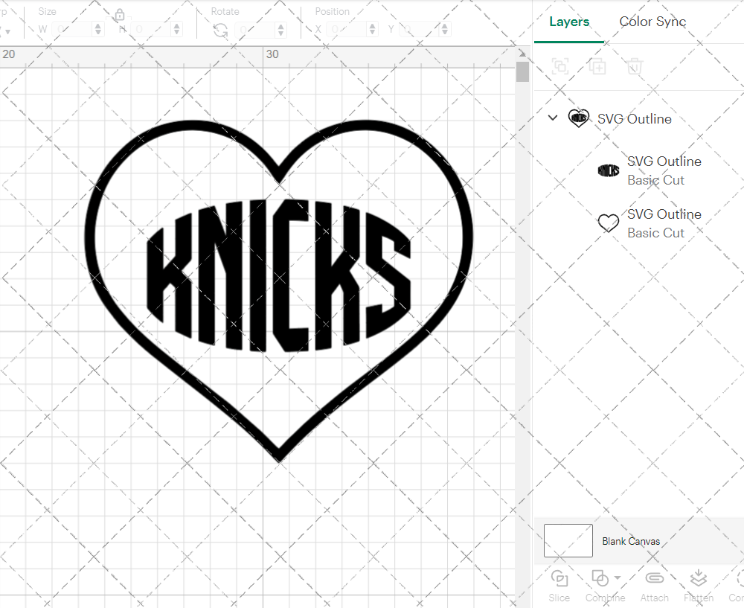
Task: Click the Height size input field
Action: point(151,30)
